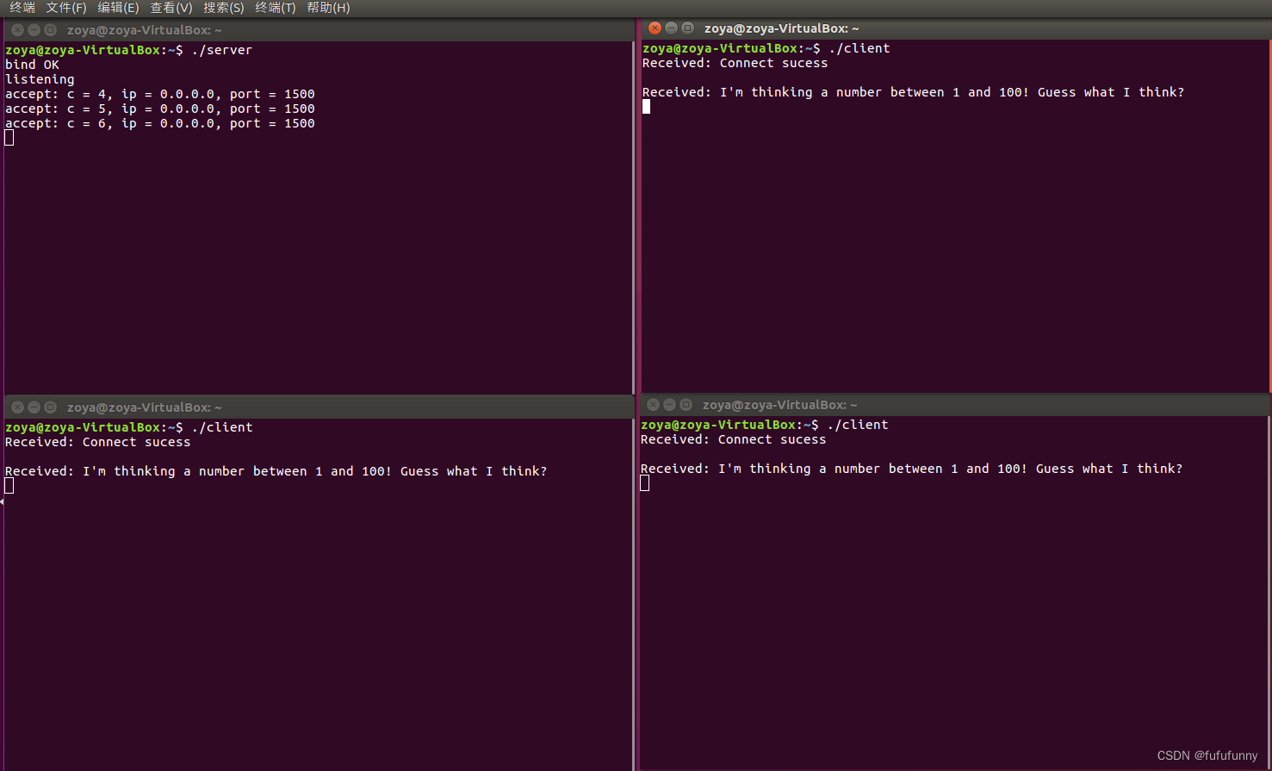The height and width of the screenshot is (771, 1272).
Task: Open the 文件(F) menu
Action: pos(66,8)
